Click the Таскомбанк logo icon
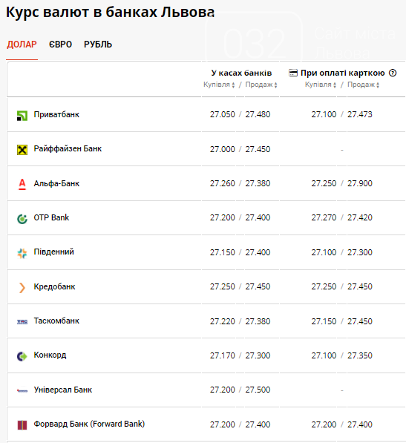Image resolution: width=406 pixels, height=443 pixels. click(x=22, y=321)
